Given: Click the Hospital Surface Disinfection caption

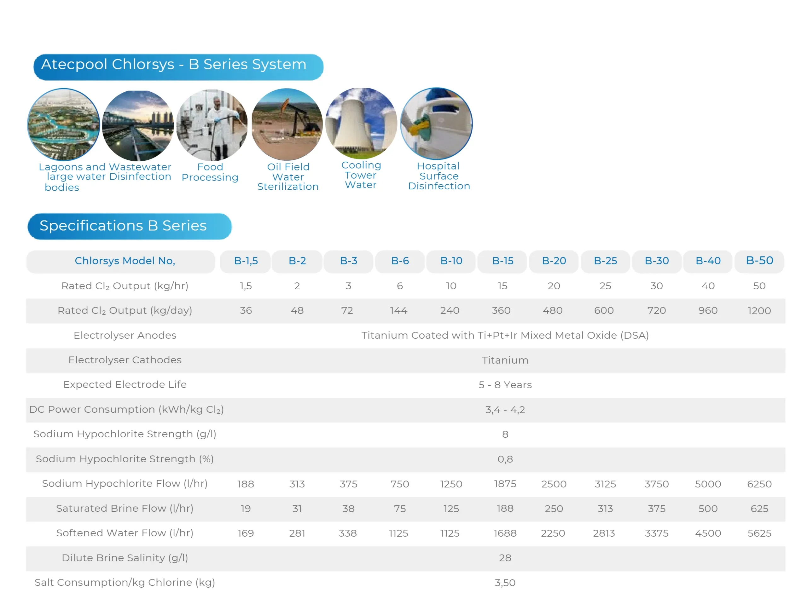Looking at the screenshot, I should tap(439, 176).
